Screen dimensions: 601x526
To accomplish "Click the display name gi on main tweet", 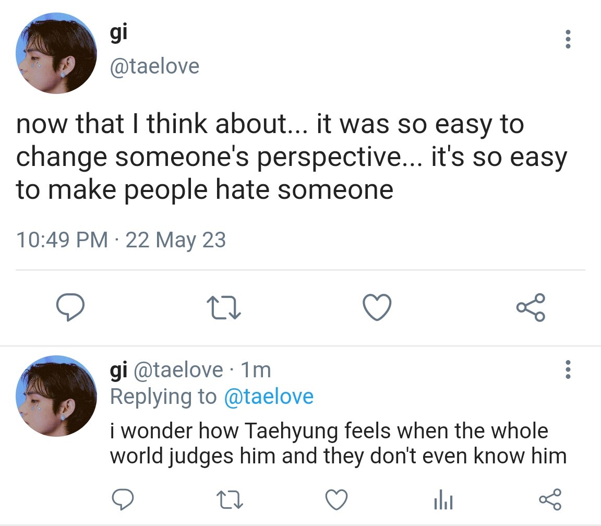I will pos(118,33).
